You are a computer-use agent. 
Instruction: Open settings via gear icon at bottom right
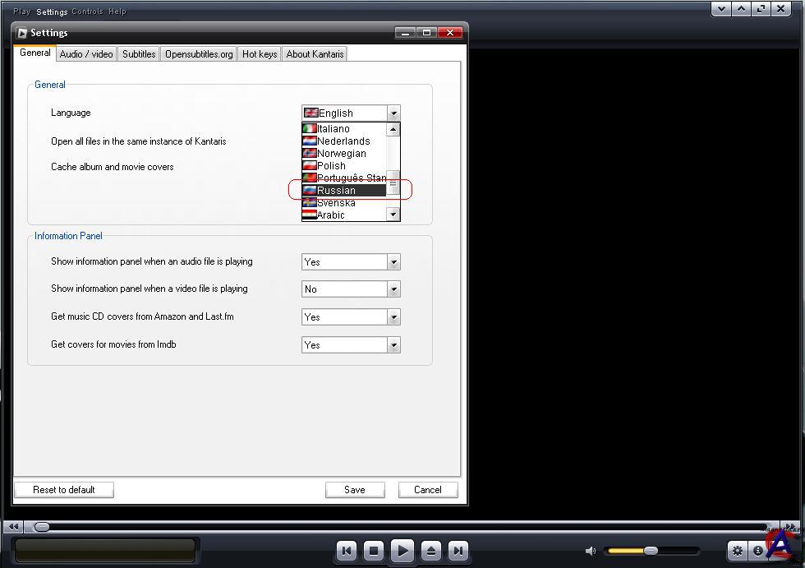coord(737,551)
